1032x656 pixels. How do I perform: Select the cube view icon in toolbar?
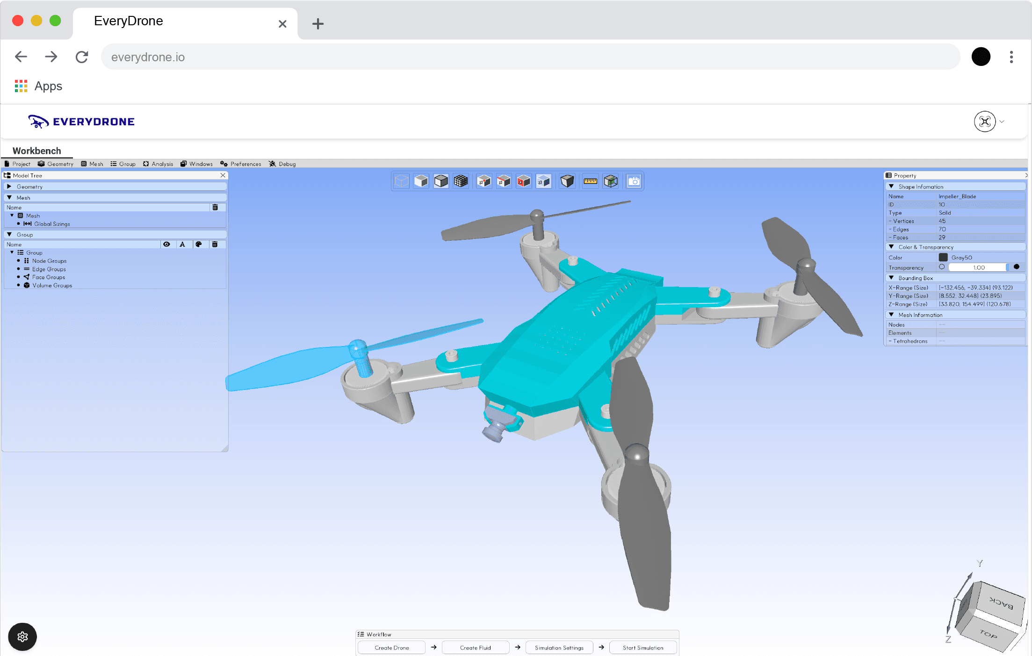click(x=401, y=180)
